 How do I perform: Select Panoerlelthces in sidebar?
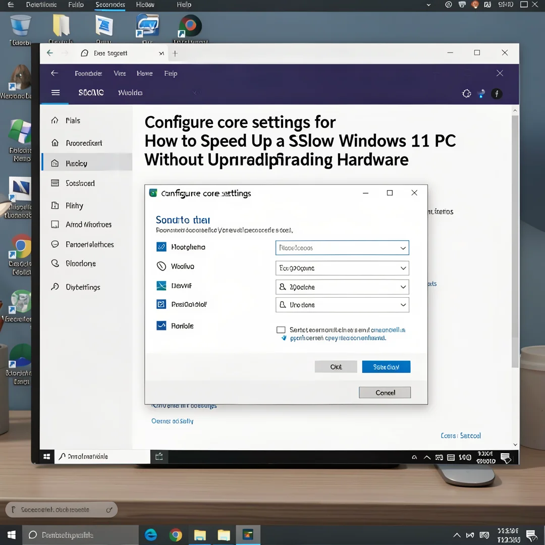pos(87,244)
